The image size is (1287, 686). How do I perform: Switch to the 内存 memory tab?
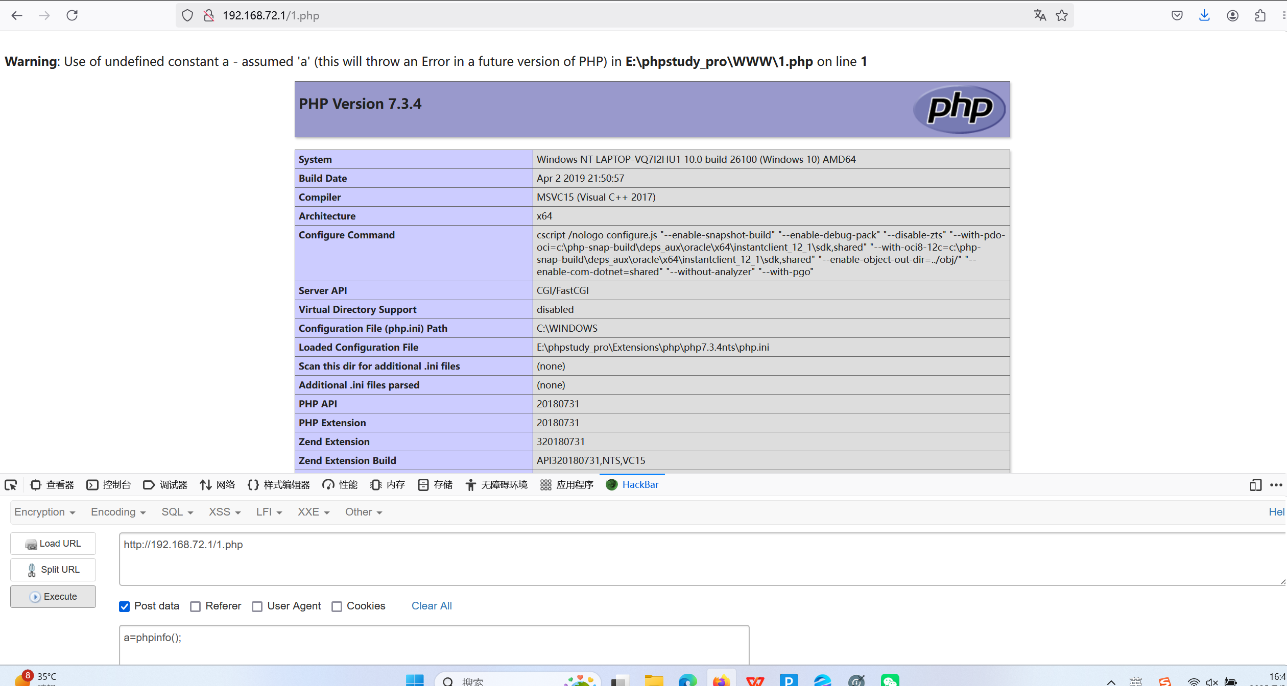coord(387,485)
